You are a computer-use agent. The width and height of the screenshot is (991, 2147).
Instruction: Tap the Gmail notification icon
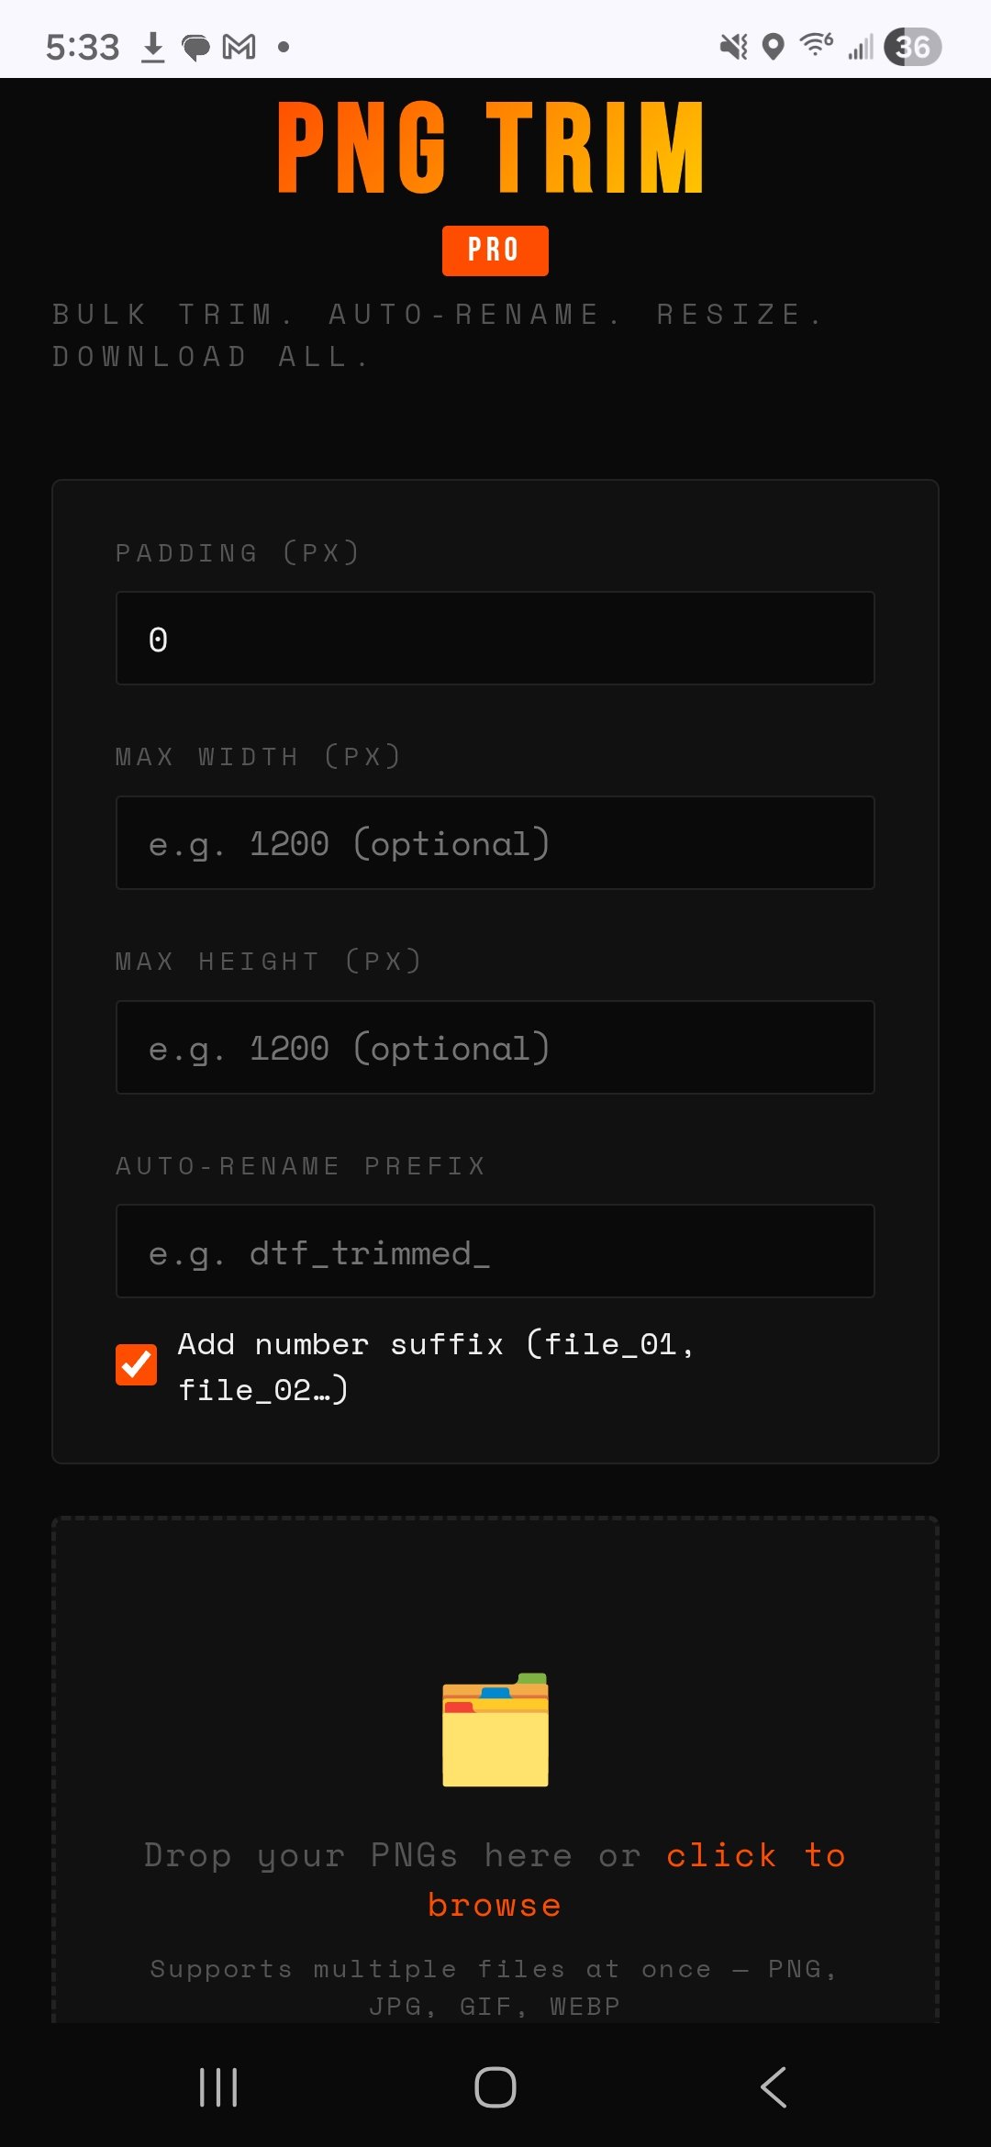(239, 47)
